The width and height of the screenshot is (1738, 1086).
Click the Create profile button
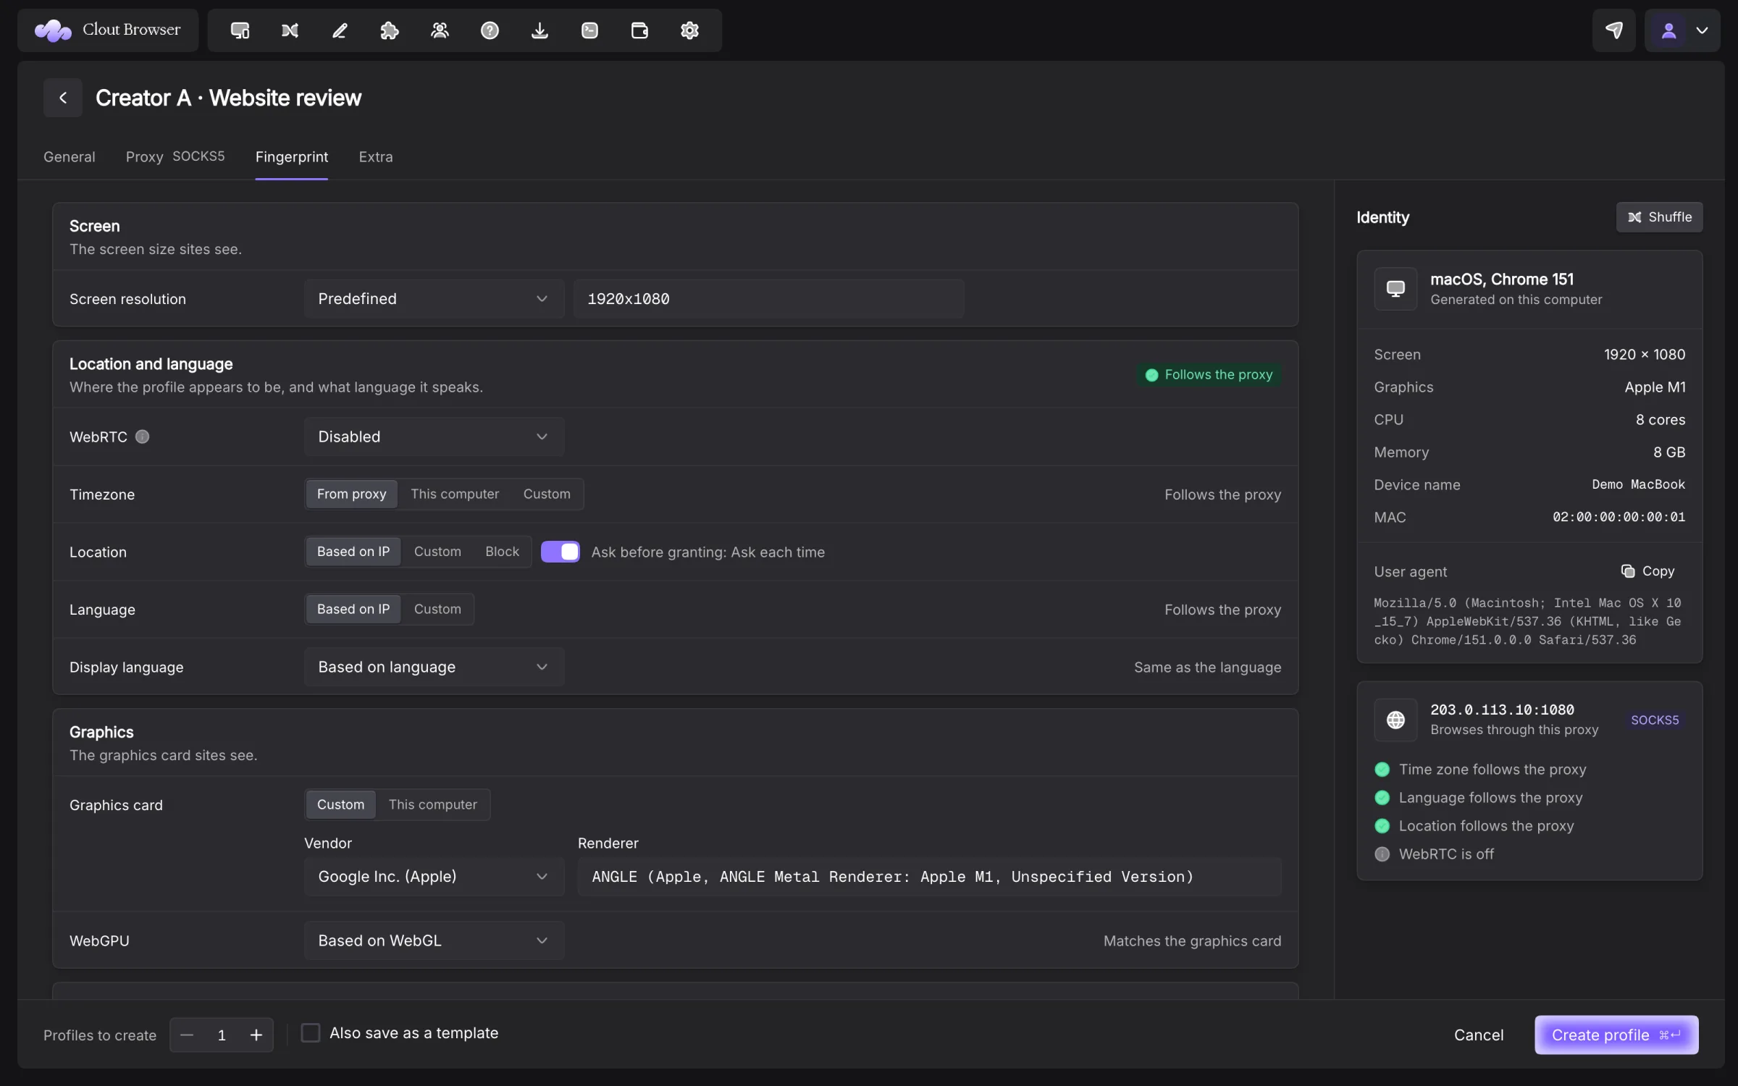tap(1616, 1035)
